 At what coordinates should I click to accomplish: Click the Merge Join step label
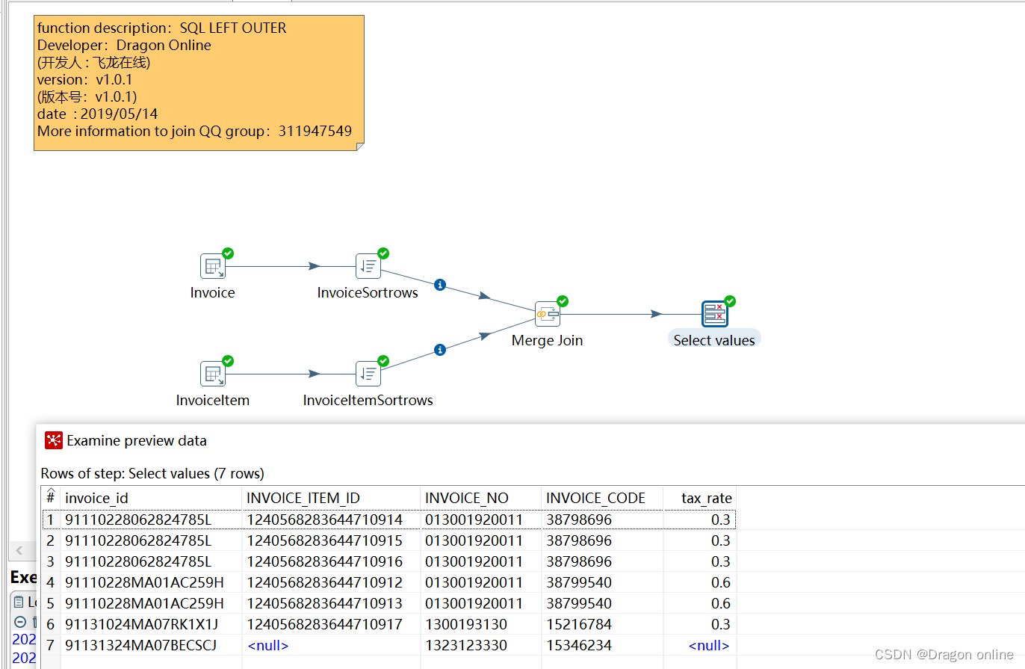tap(547, 340)
